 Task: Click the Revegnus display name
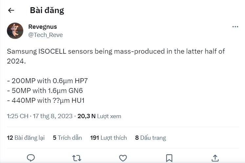pyautogui.click(x=43, y=27)
